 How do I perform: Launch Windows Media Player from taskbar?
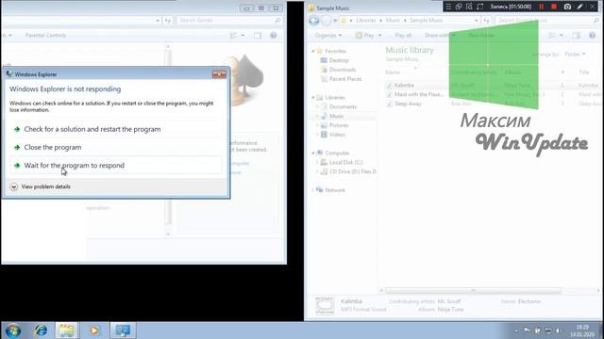(x=94, y=331)
